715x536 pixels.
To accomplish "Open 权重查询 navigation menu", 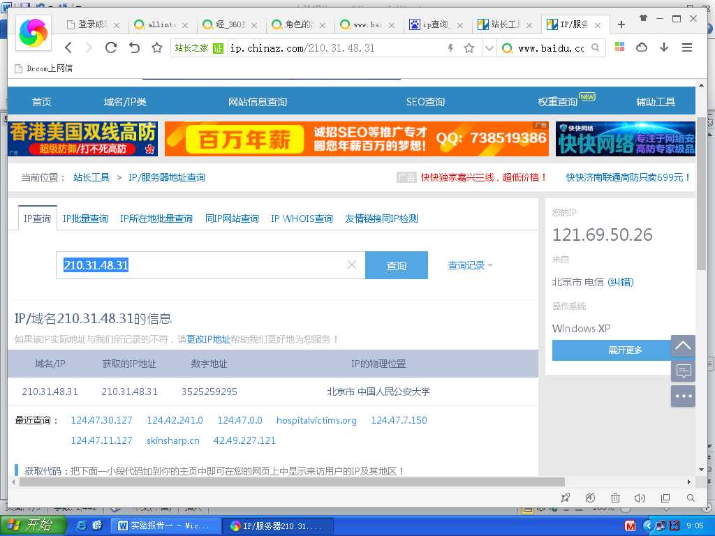I will point(558,102).
